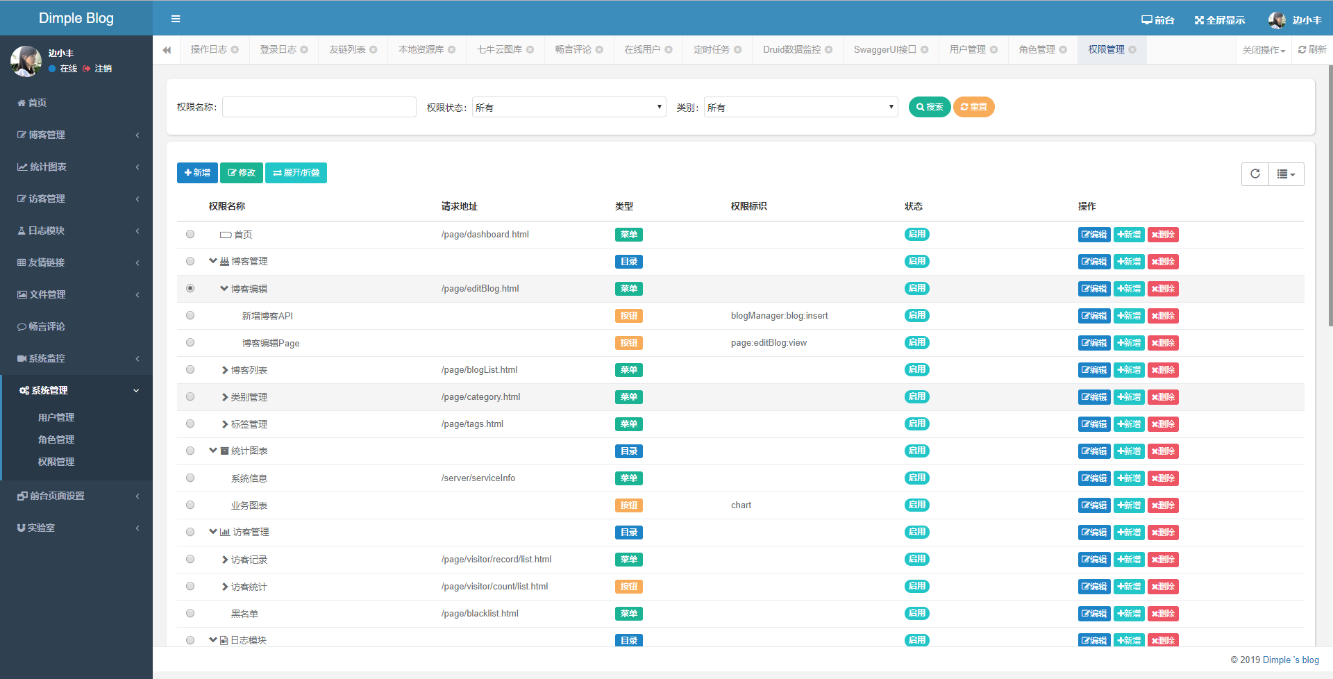
Task: Click 编辑 for 首页 row
Action: tap(1094, 235)
